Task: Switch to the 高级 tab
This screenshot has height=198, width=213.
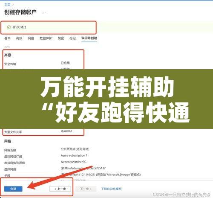Action: coord(19,38)
